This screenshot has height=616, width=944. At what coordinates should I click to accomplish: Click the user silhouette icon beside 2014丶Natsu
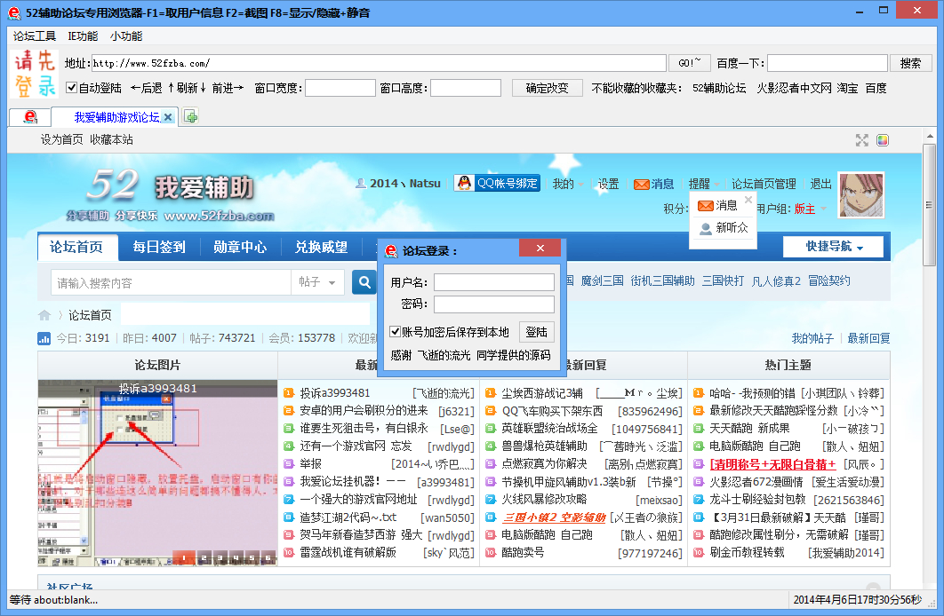click(x=361, y=184)
